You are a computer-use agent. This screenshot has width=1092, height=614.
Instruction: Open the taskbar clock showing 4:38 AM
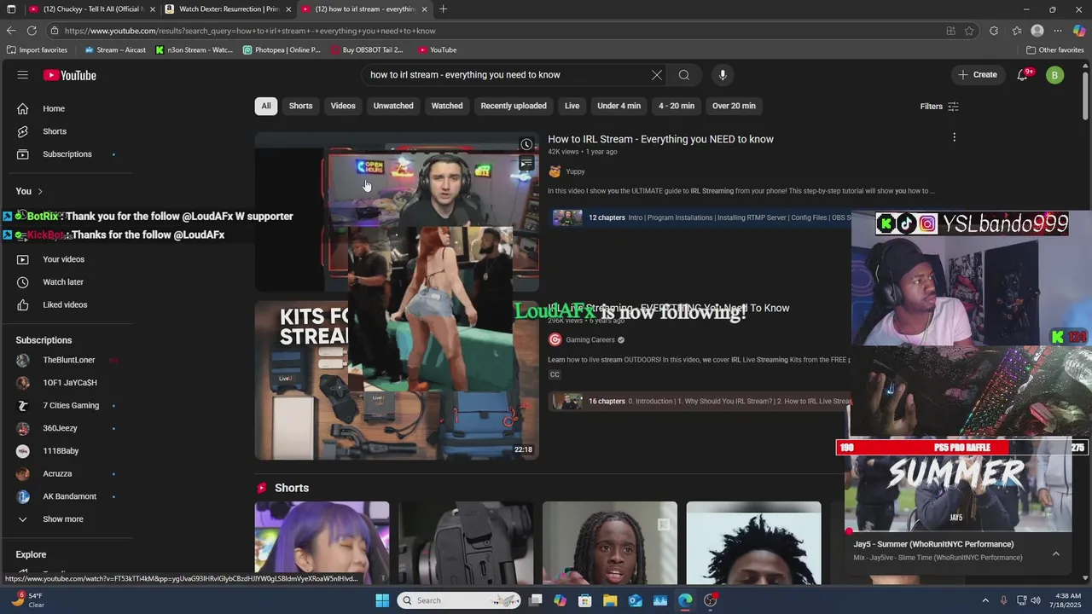click(1067, 600)
